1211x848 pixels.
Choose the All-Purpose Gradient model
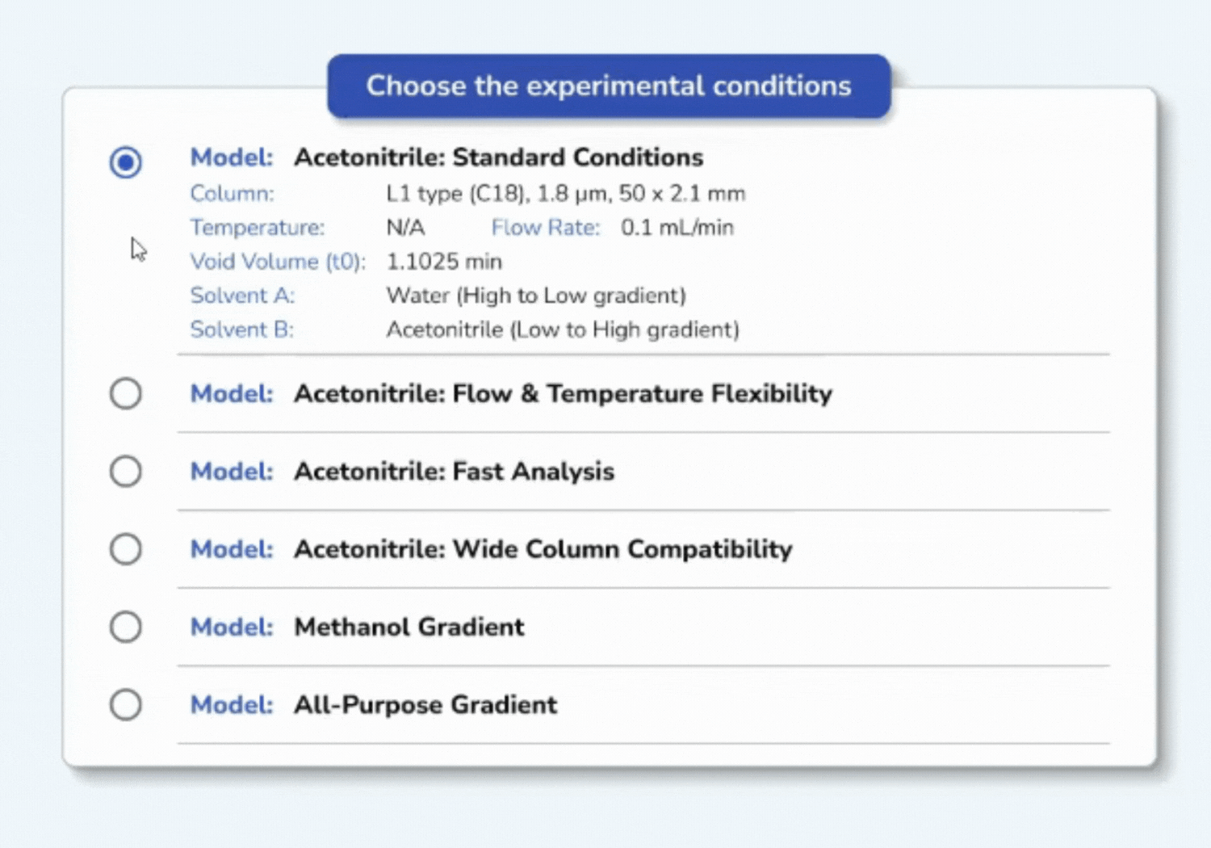(126, 703)
